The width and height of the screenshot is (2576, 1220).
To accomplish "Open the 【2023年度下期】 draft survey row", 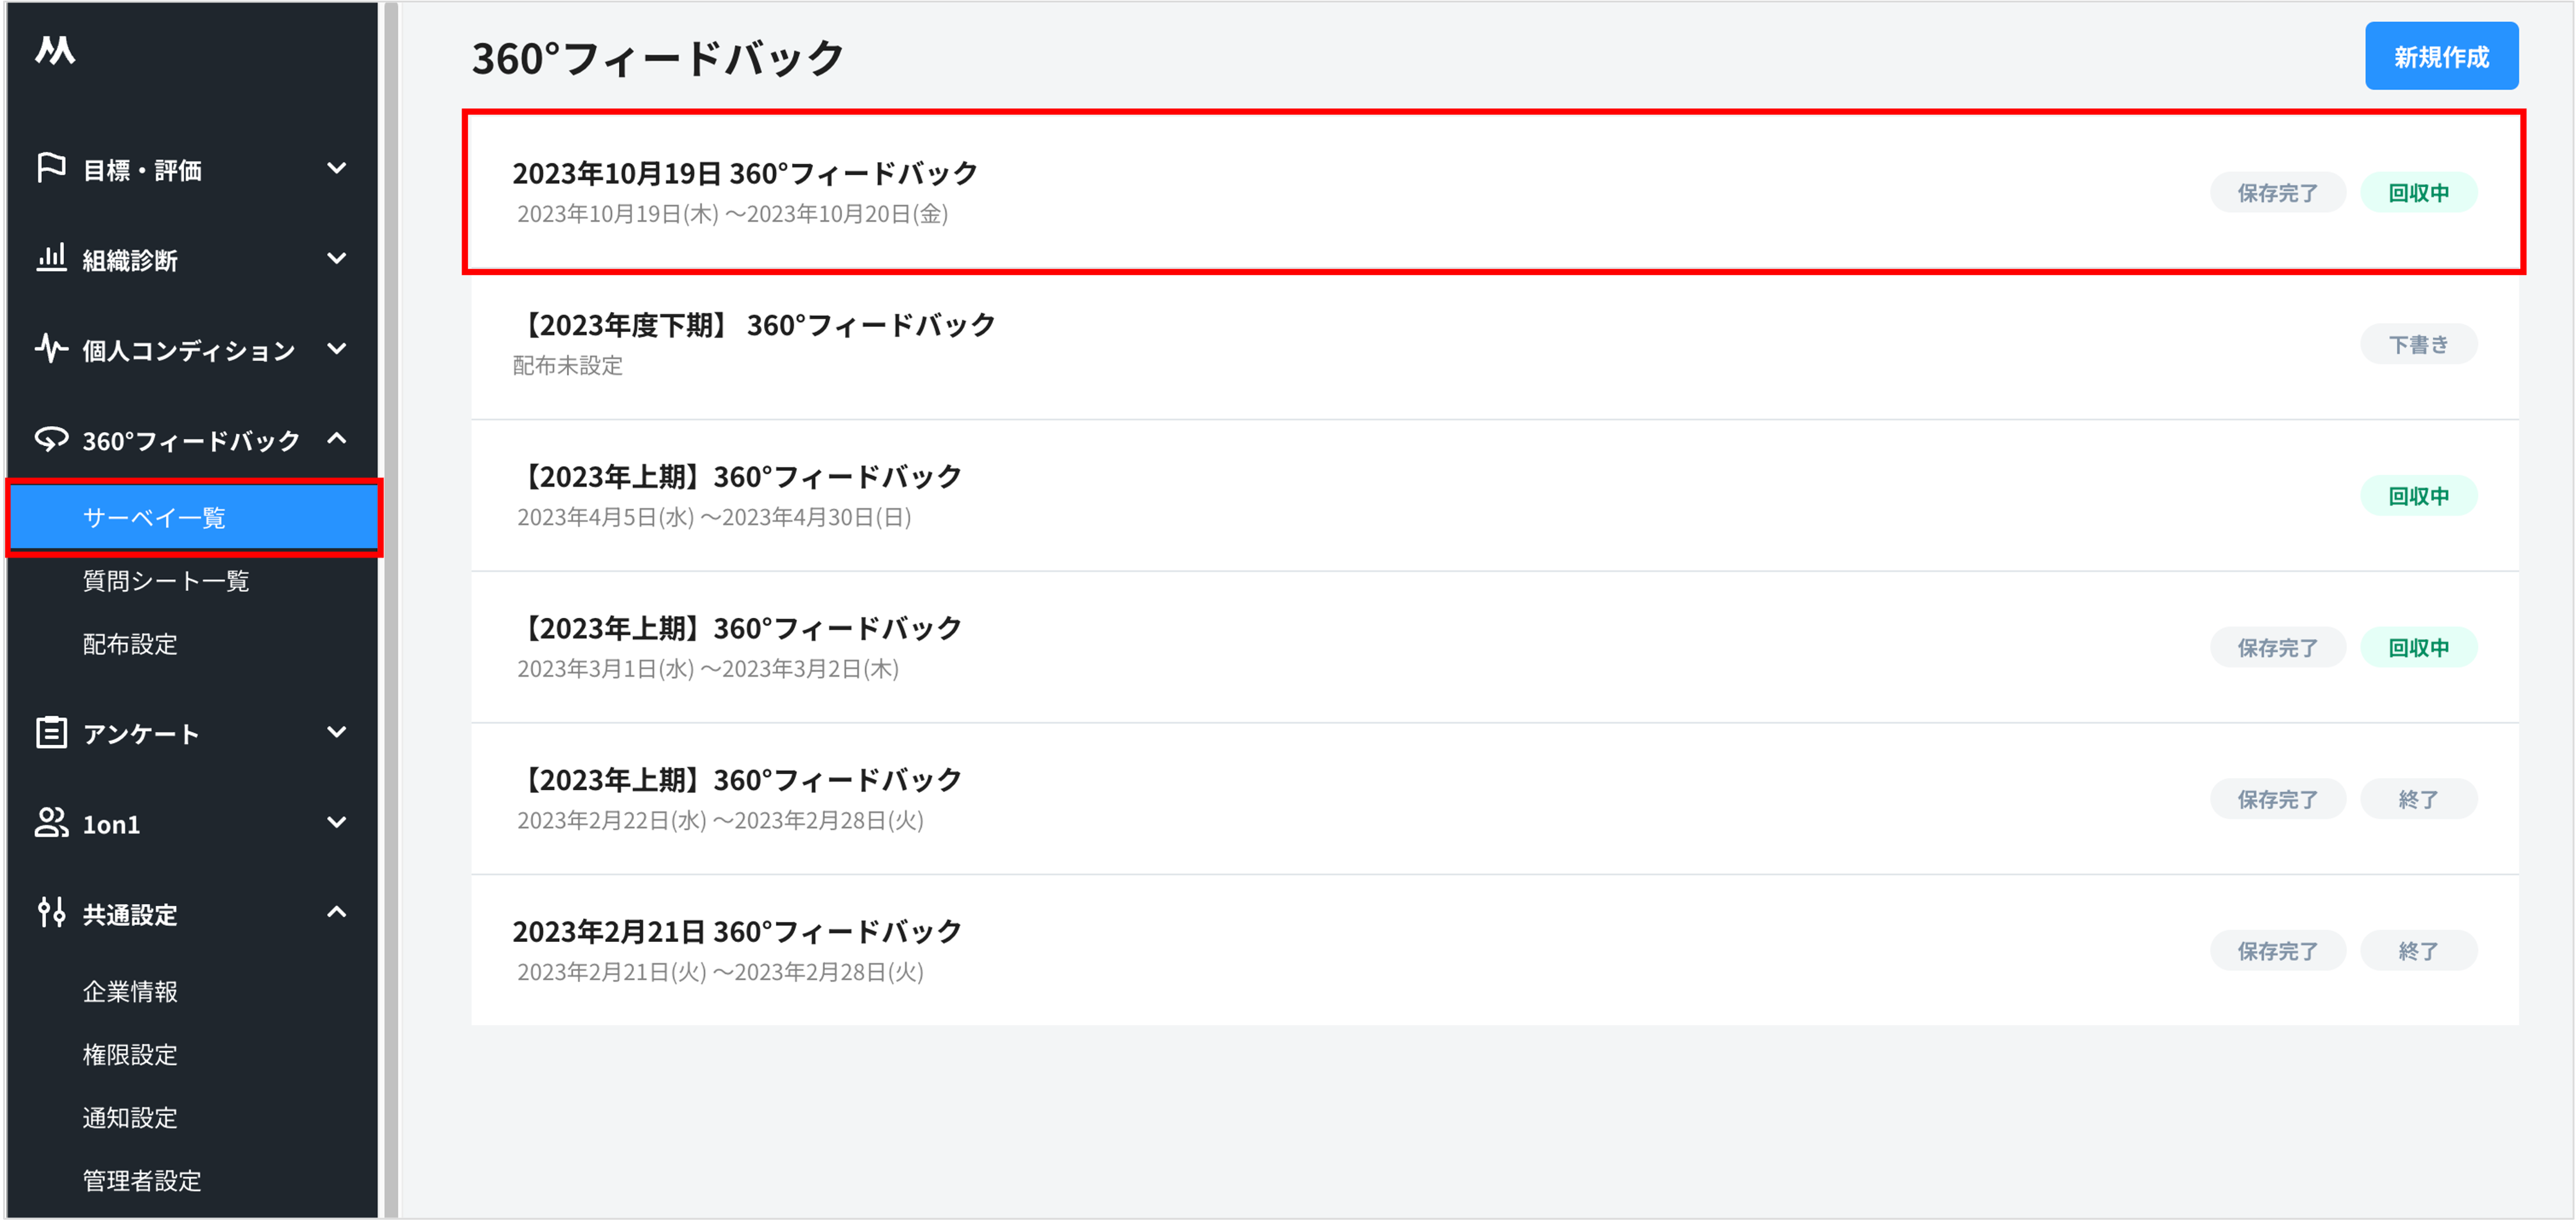I will tap(754, 326).
